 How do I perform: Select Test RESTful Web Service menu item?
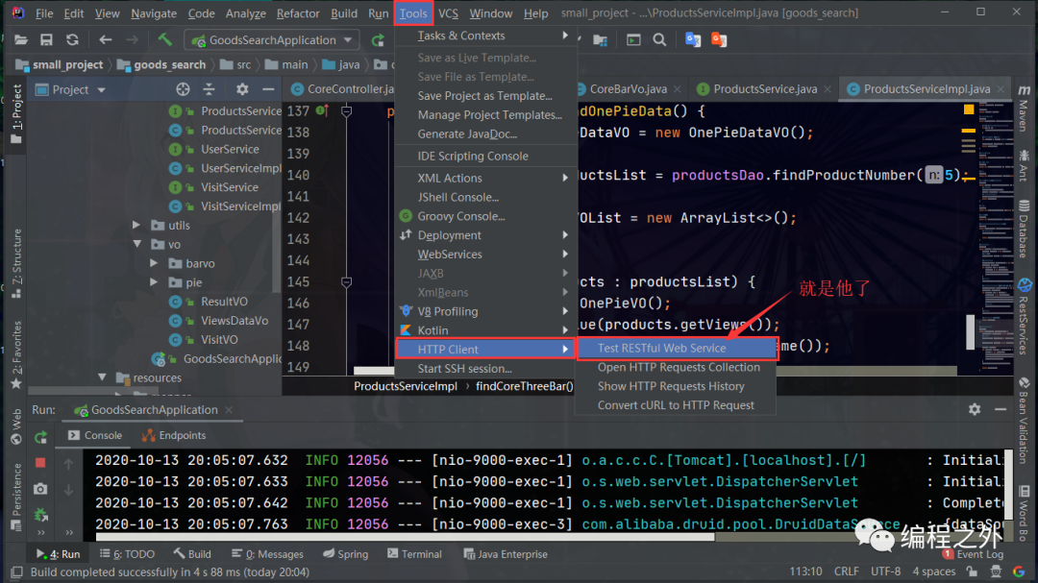point(661,348)
